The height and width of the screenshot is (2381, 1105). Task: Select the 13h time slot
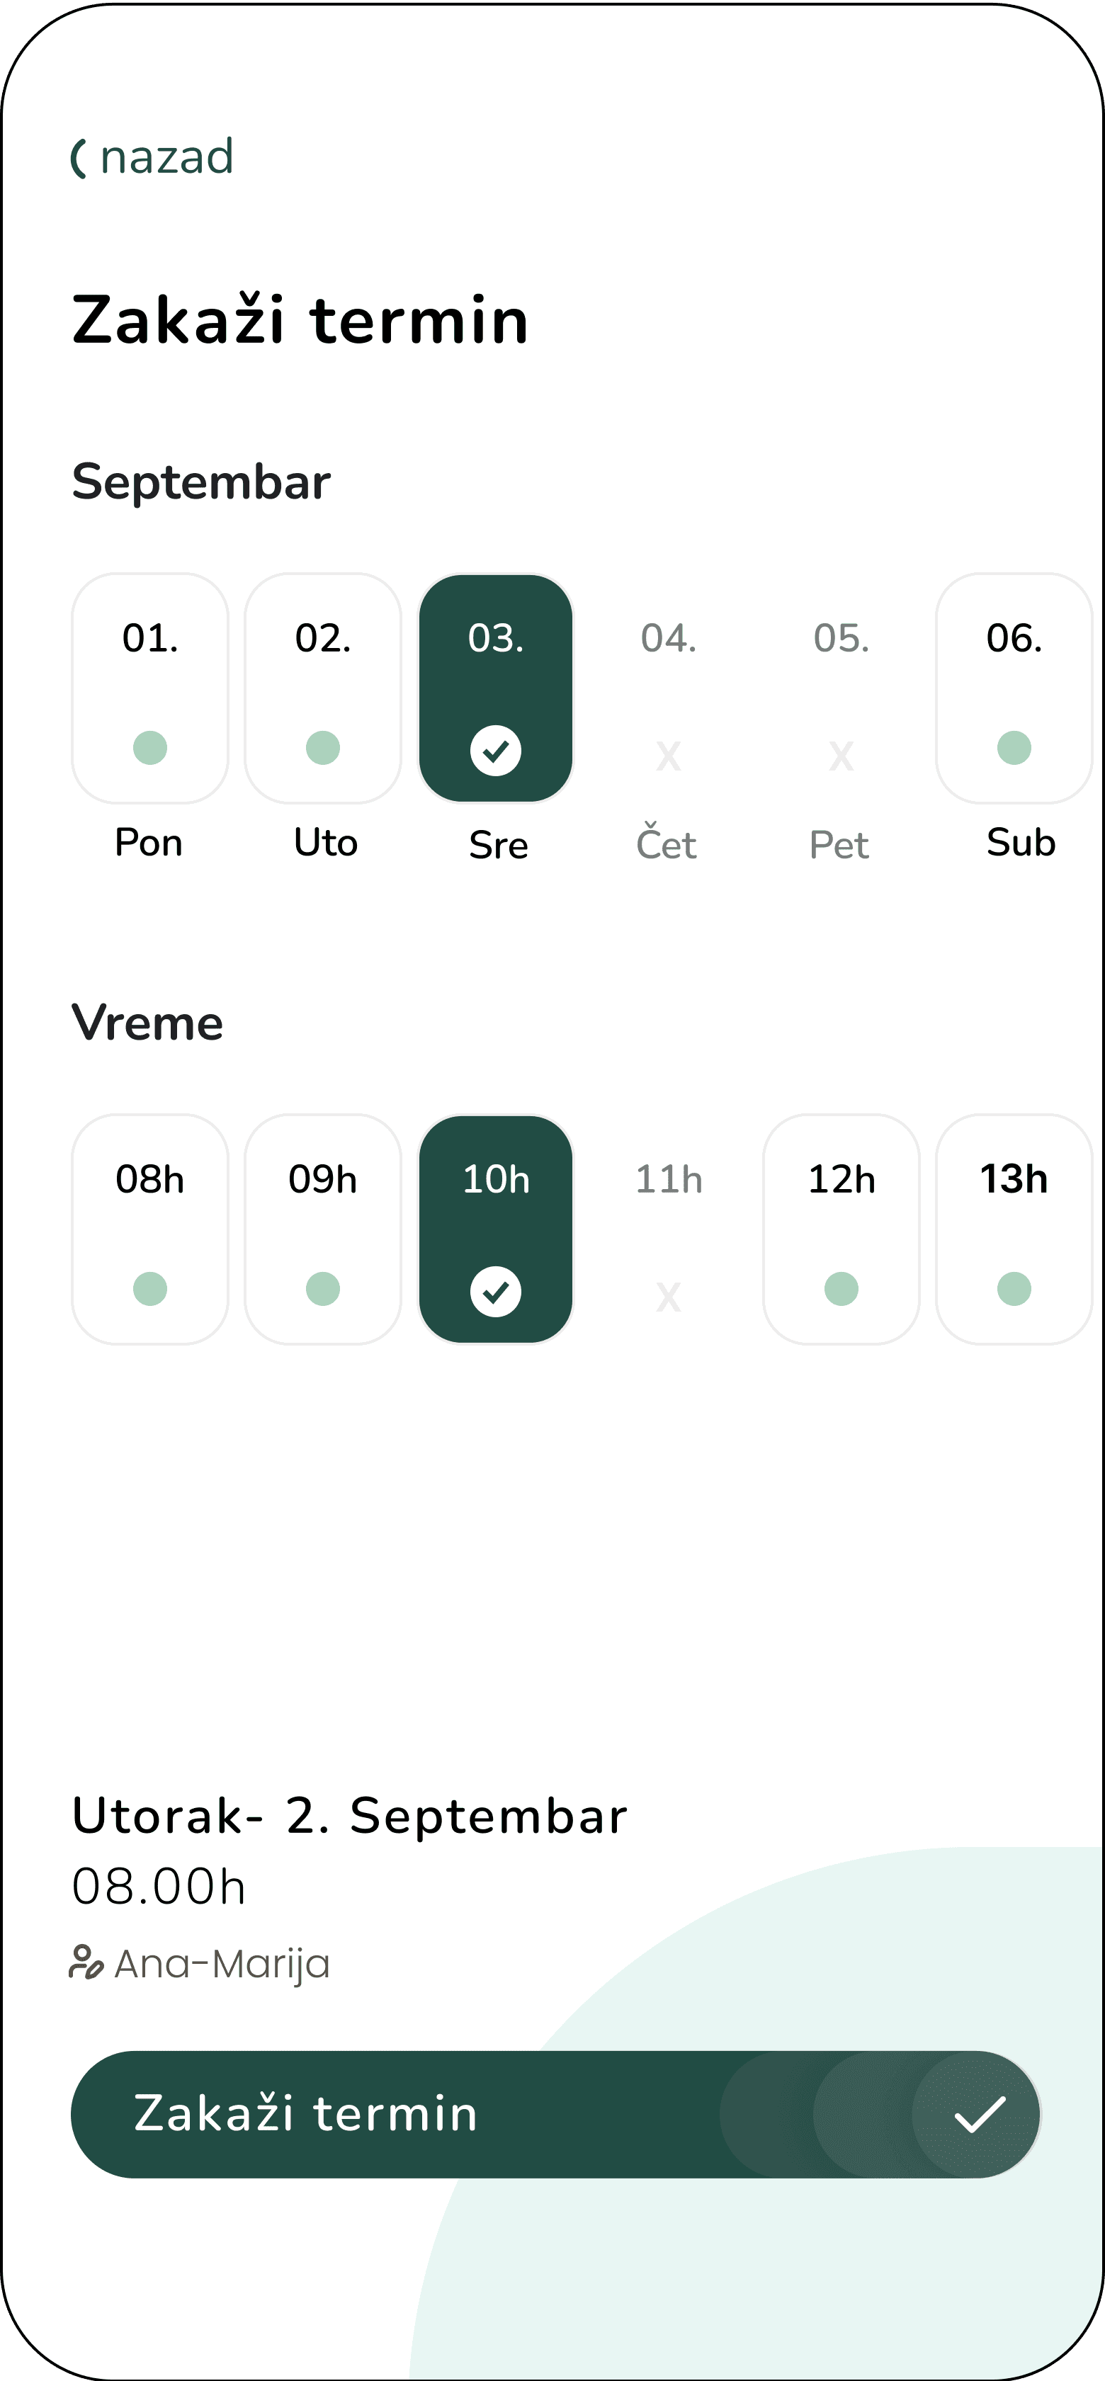click(x=1014, y=1229)
